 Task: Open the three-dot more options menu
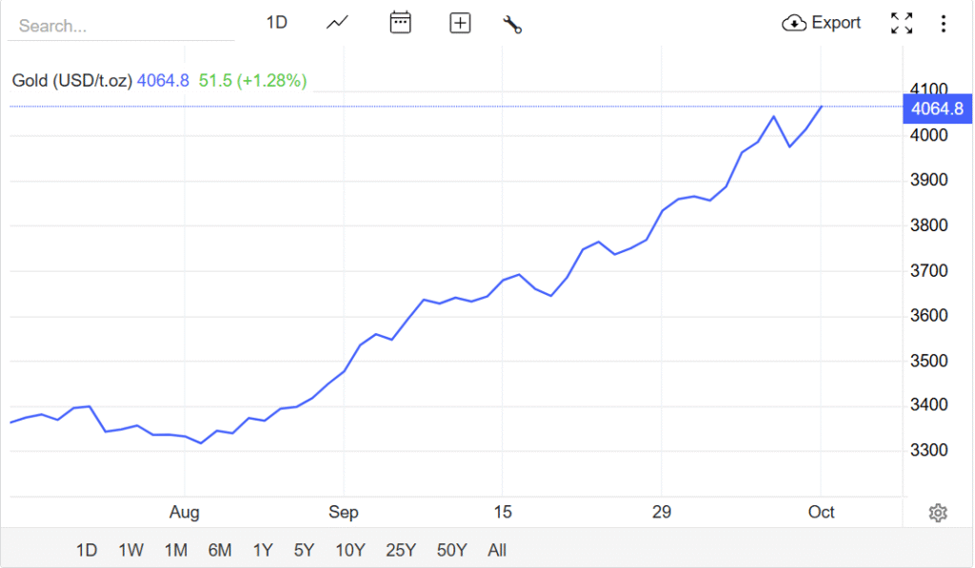pyautogui.click(x=944, y=24)
